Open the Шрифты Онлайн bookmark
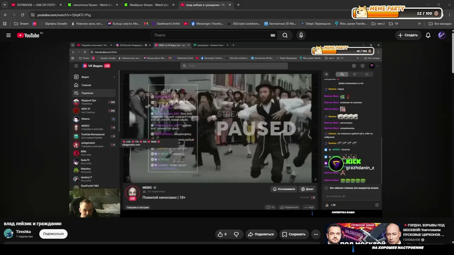Viewport: 454px width, 255px height. pyautogui.click(x=53, y=24)
